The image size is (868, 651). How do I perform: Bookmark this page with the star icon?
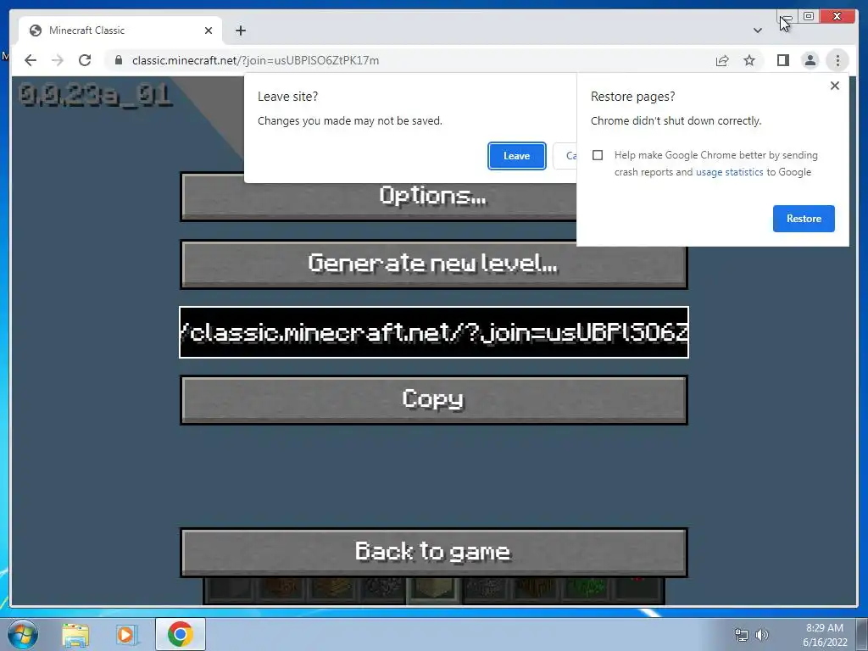pos(749,60)
